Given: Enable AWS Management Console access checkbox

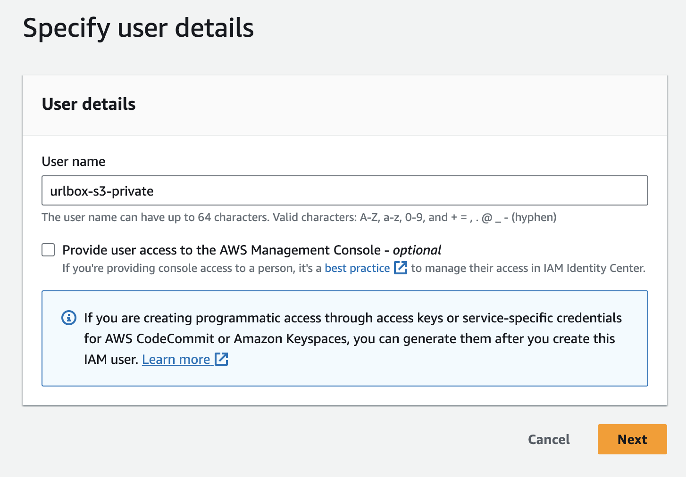Looking at the screenshot, I should pos(48,250).
